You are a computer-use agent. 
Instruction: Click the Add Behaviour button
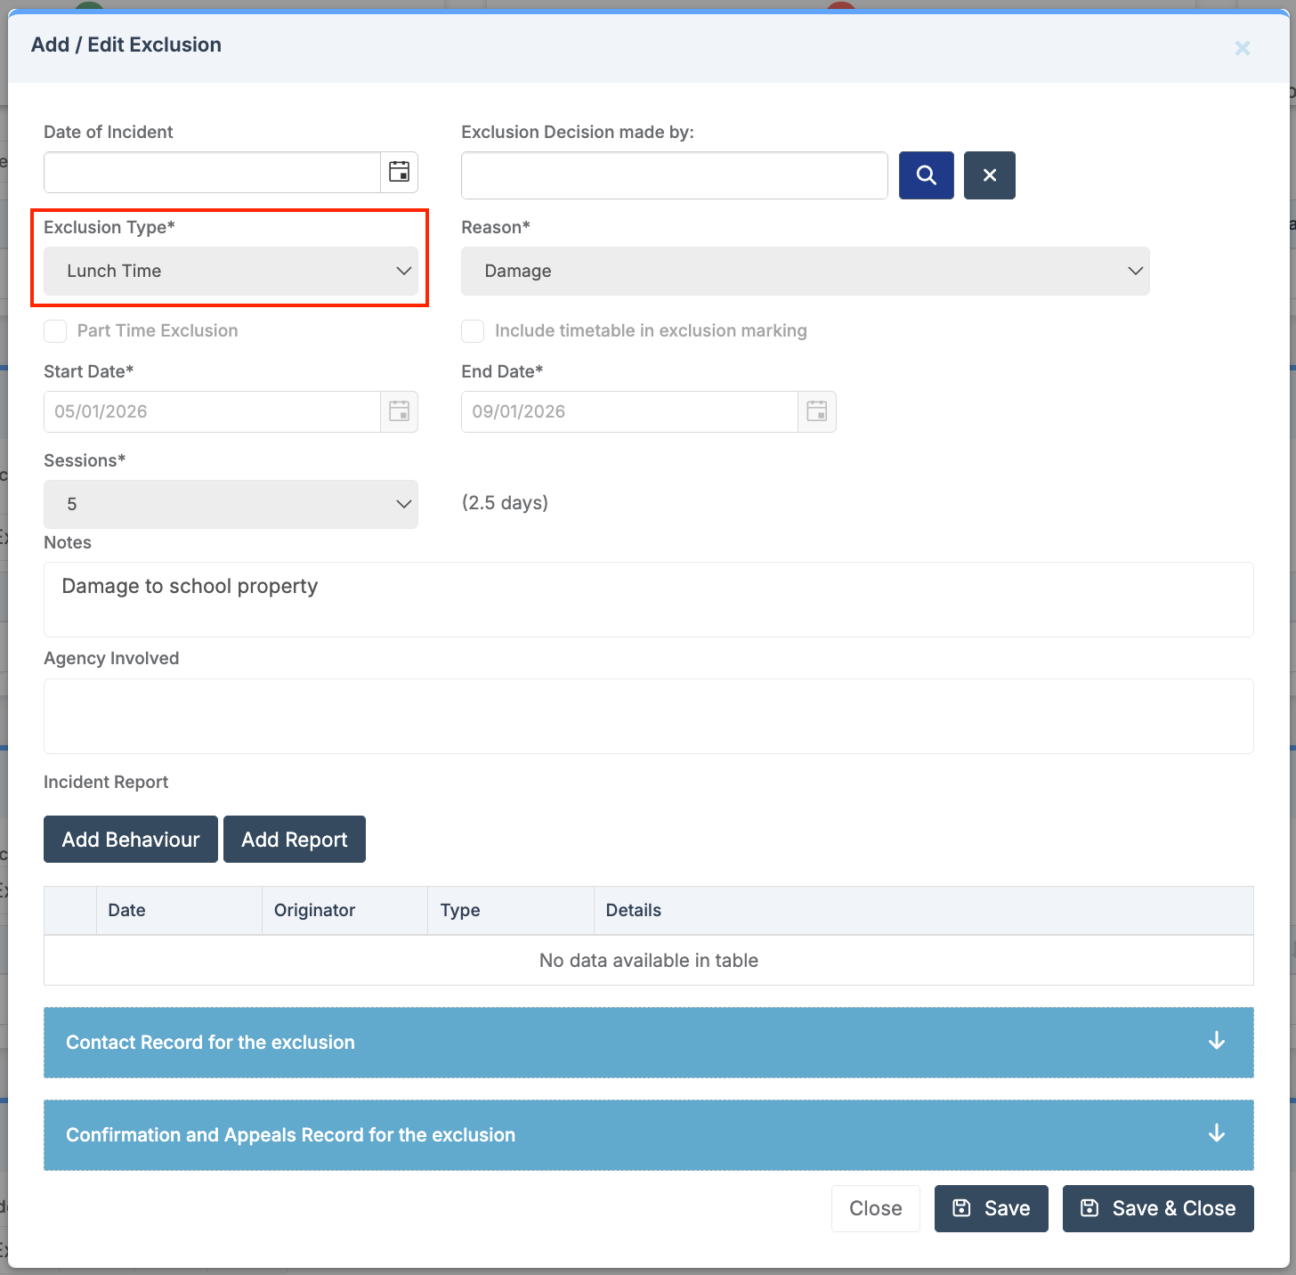131,840
